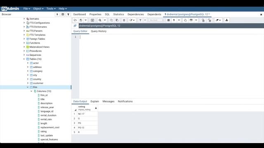264x148 pixels.
Task: Paste rows using the paste icon
Action: pos(117,20)
